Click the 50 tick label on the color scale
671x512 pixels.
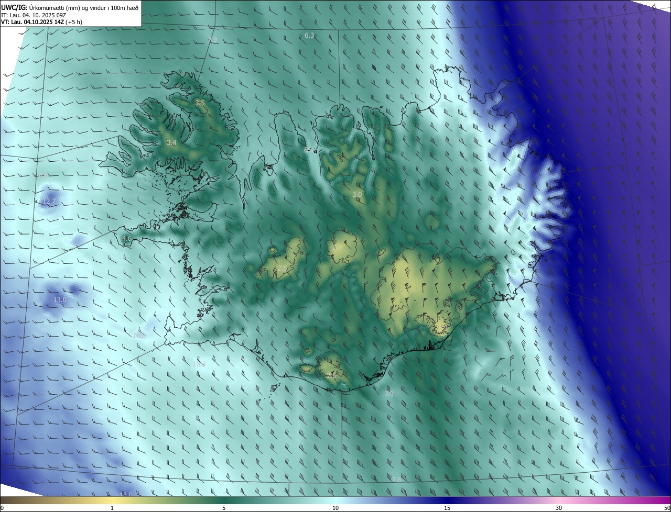(667, 508)
